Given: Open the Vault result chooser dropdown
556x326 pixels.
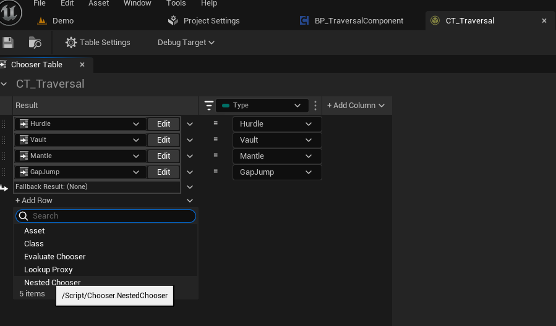Looking at the screenshot, I should [x=80, y=140].
